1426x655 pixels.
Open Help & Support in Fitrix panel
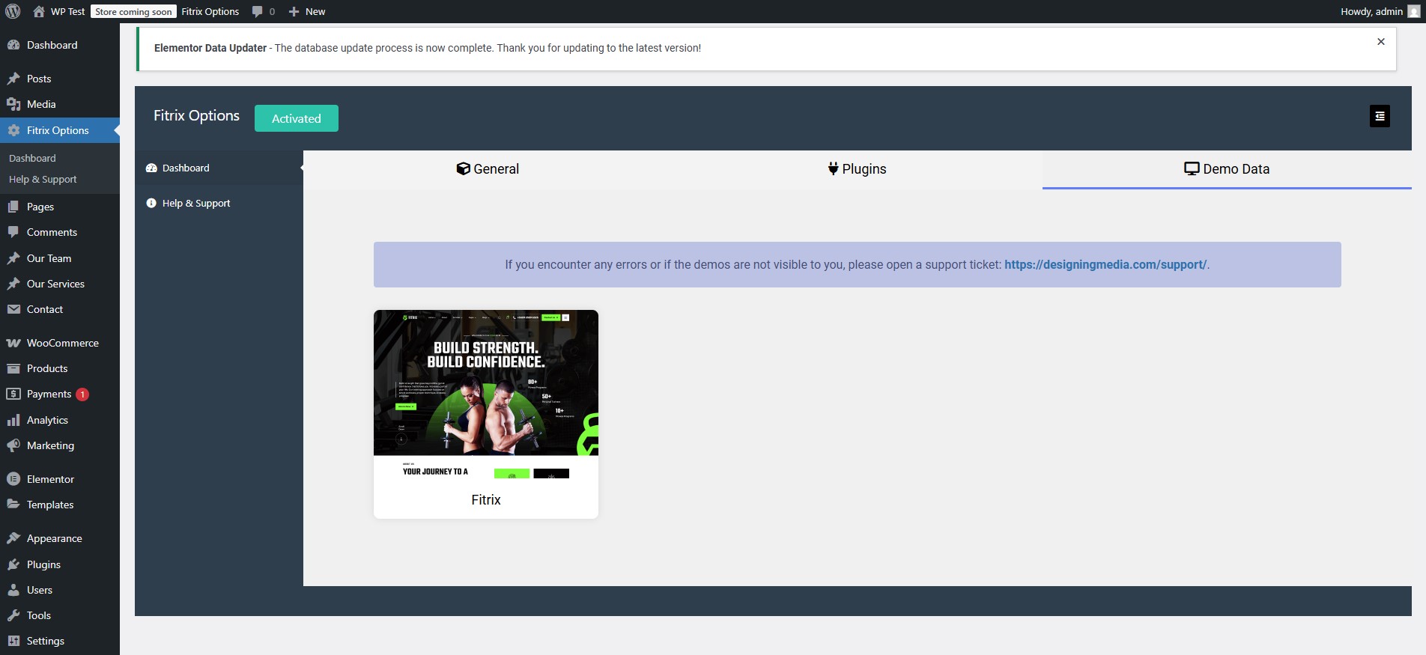coord(196,203)
